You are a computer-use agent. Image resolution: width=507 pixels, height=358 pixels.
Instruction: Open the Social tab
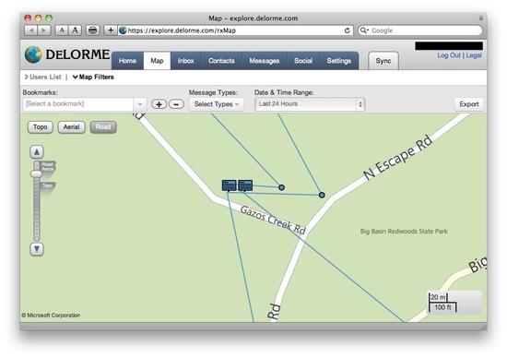[x=303, y=61]
